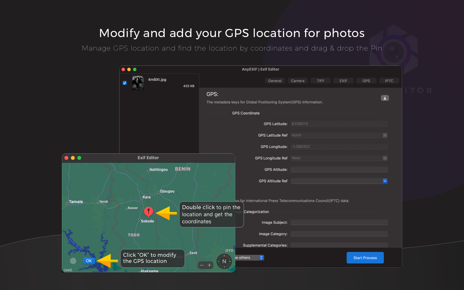464x290 pixels.
Task: Click the Djougou label on map
Action: coord(167,191)
